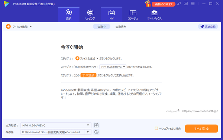Open the 変換 (Convert) tab

point(69,14)
